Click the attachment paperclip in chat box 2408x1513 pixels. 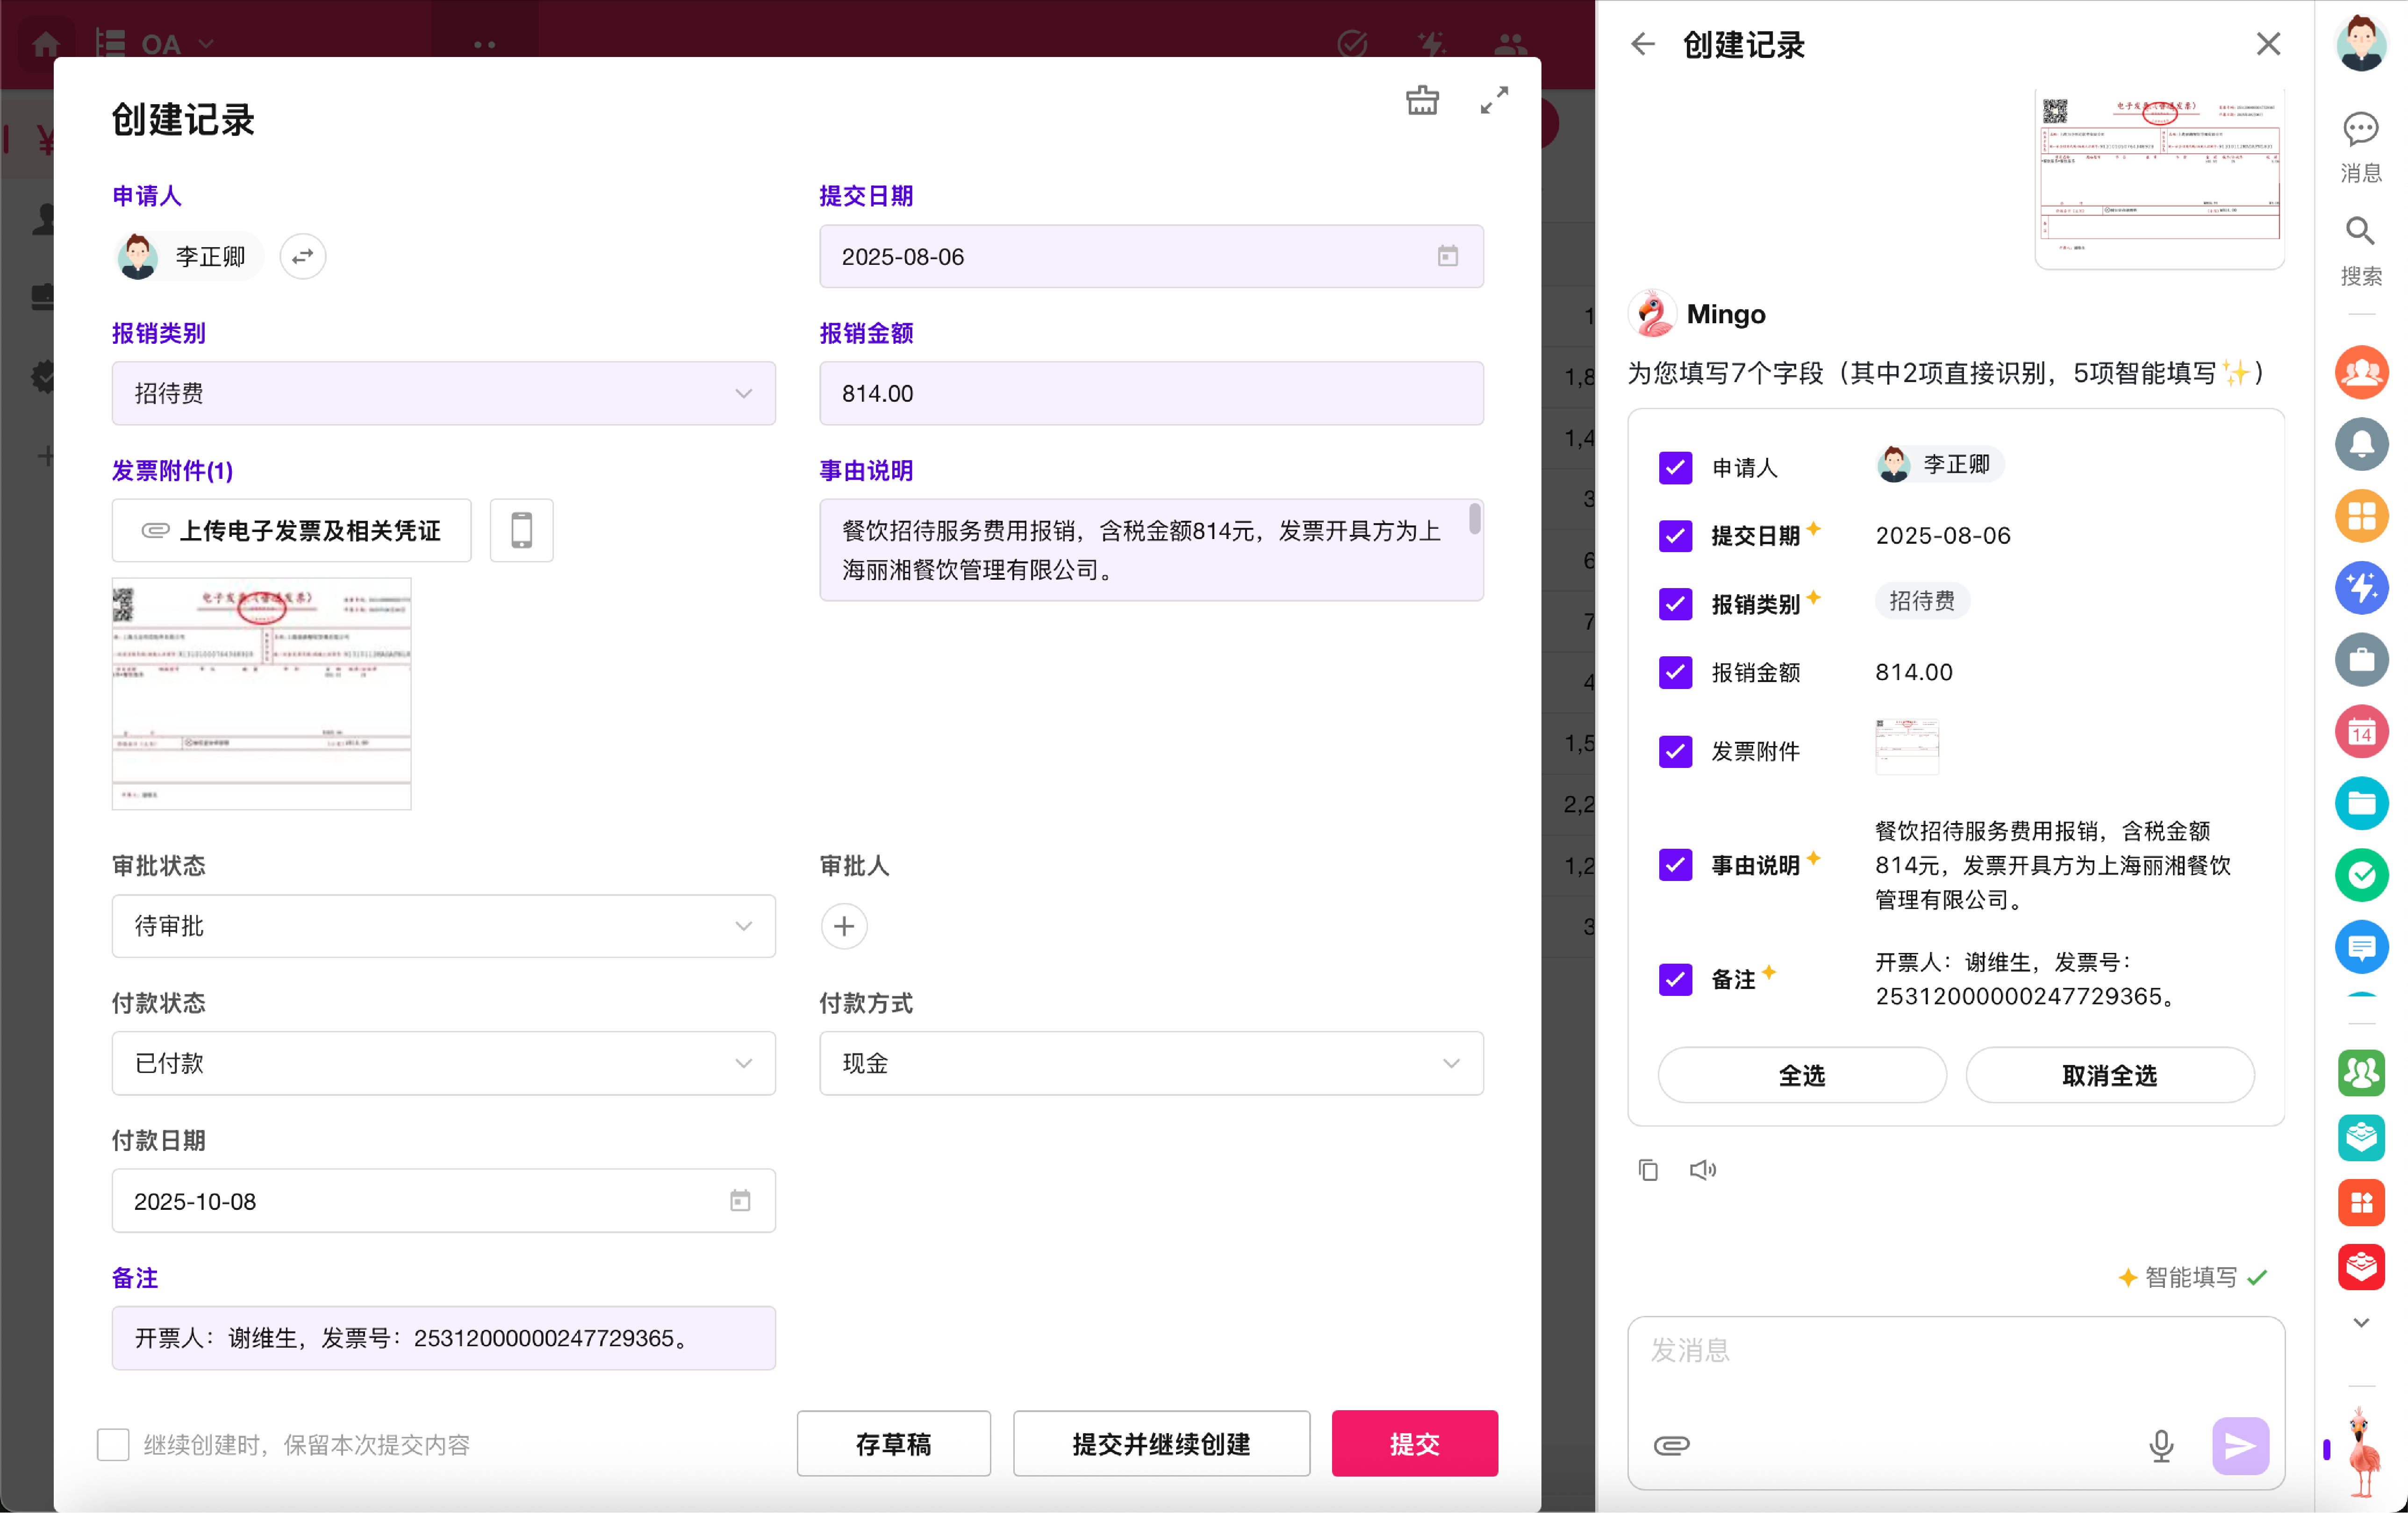tap(1671, 1445)
